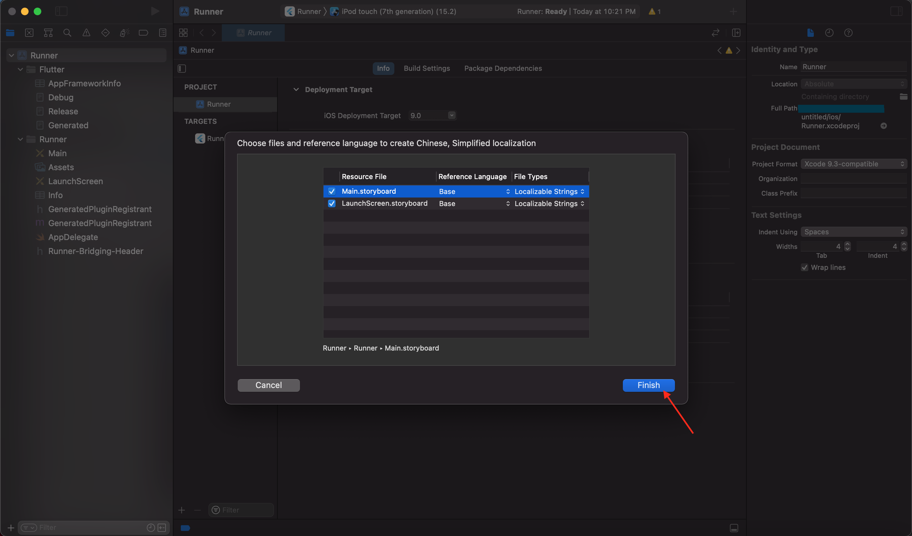Hide the project and targets list icon

[x=182, y=68]
